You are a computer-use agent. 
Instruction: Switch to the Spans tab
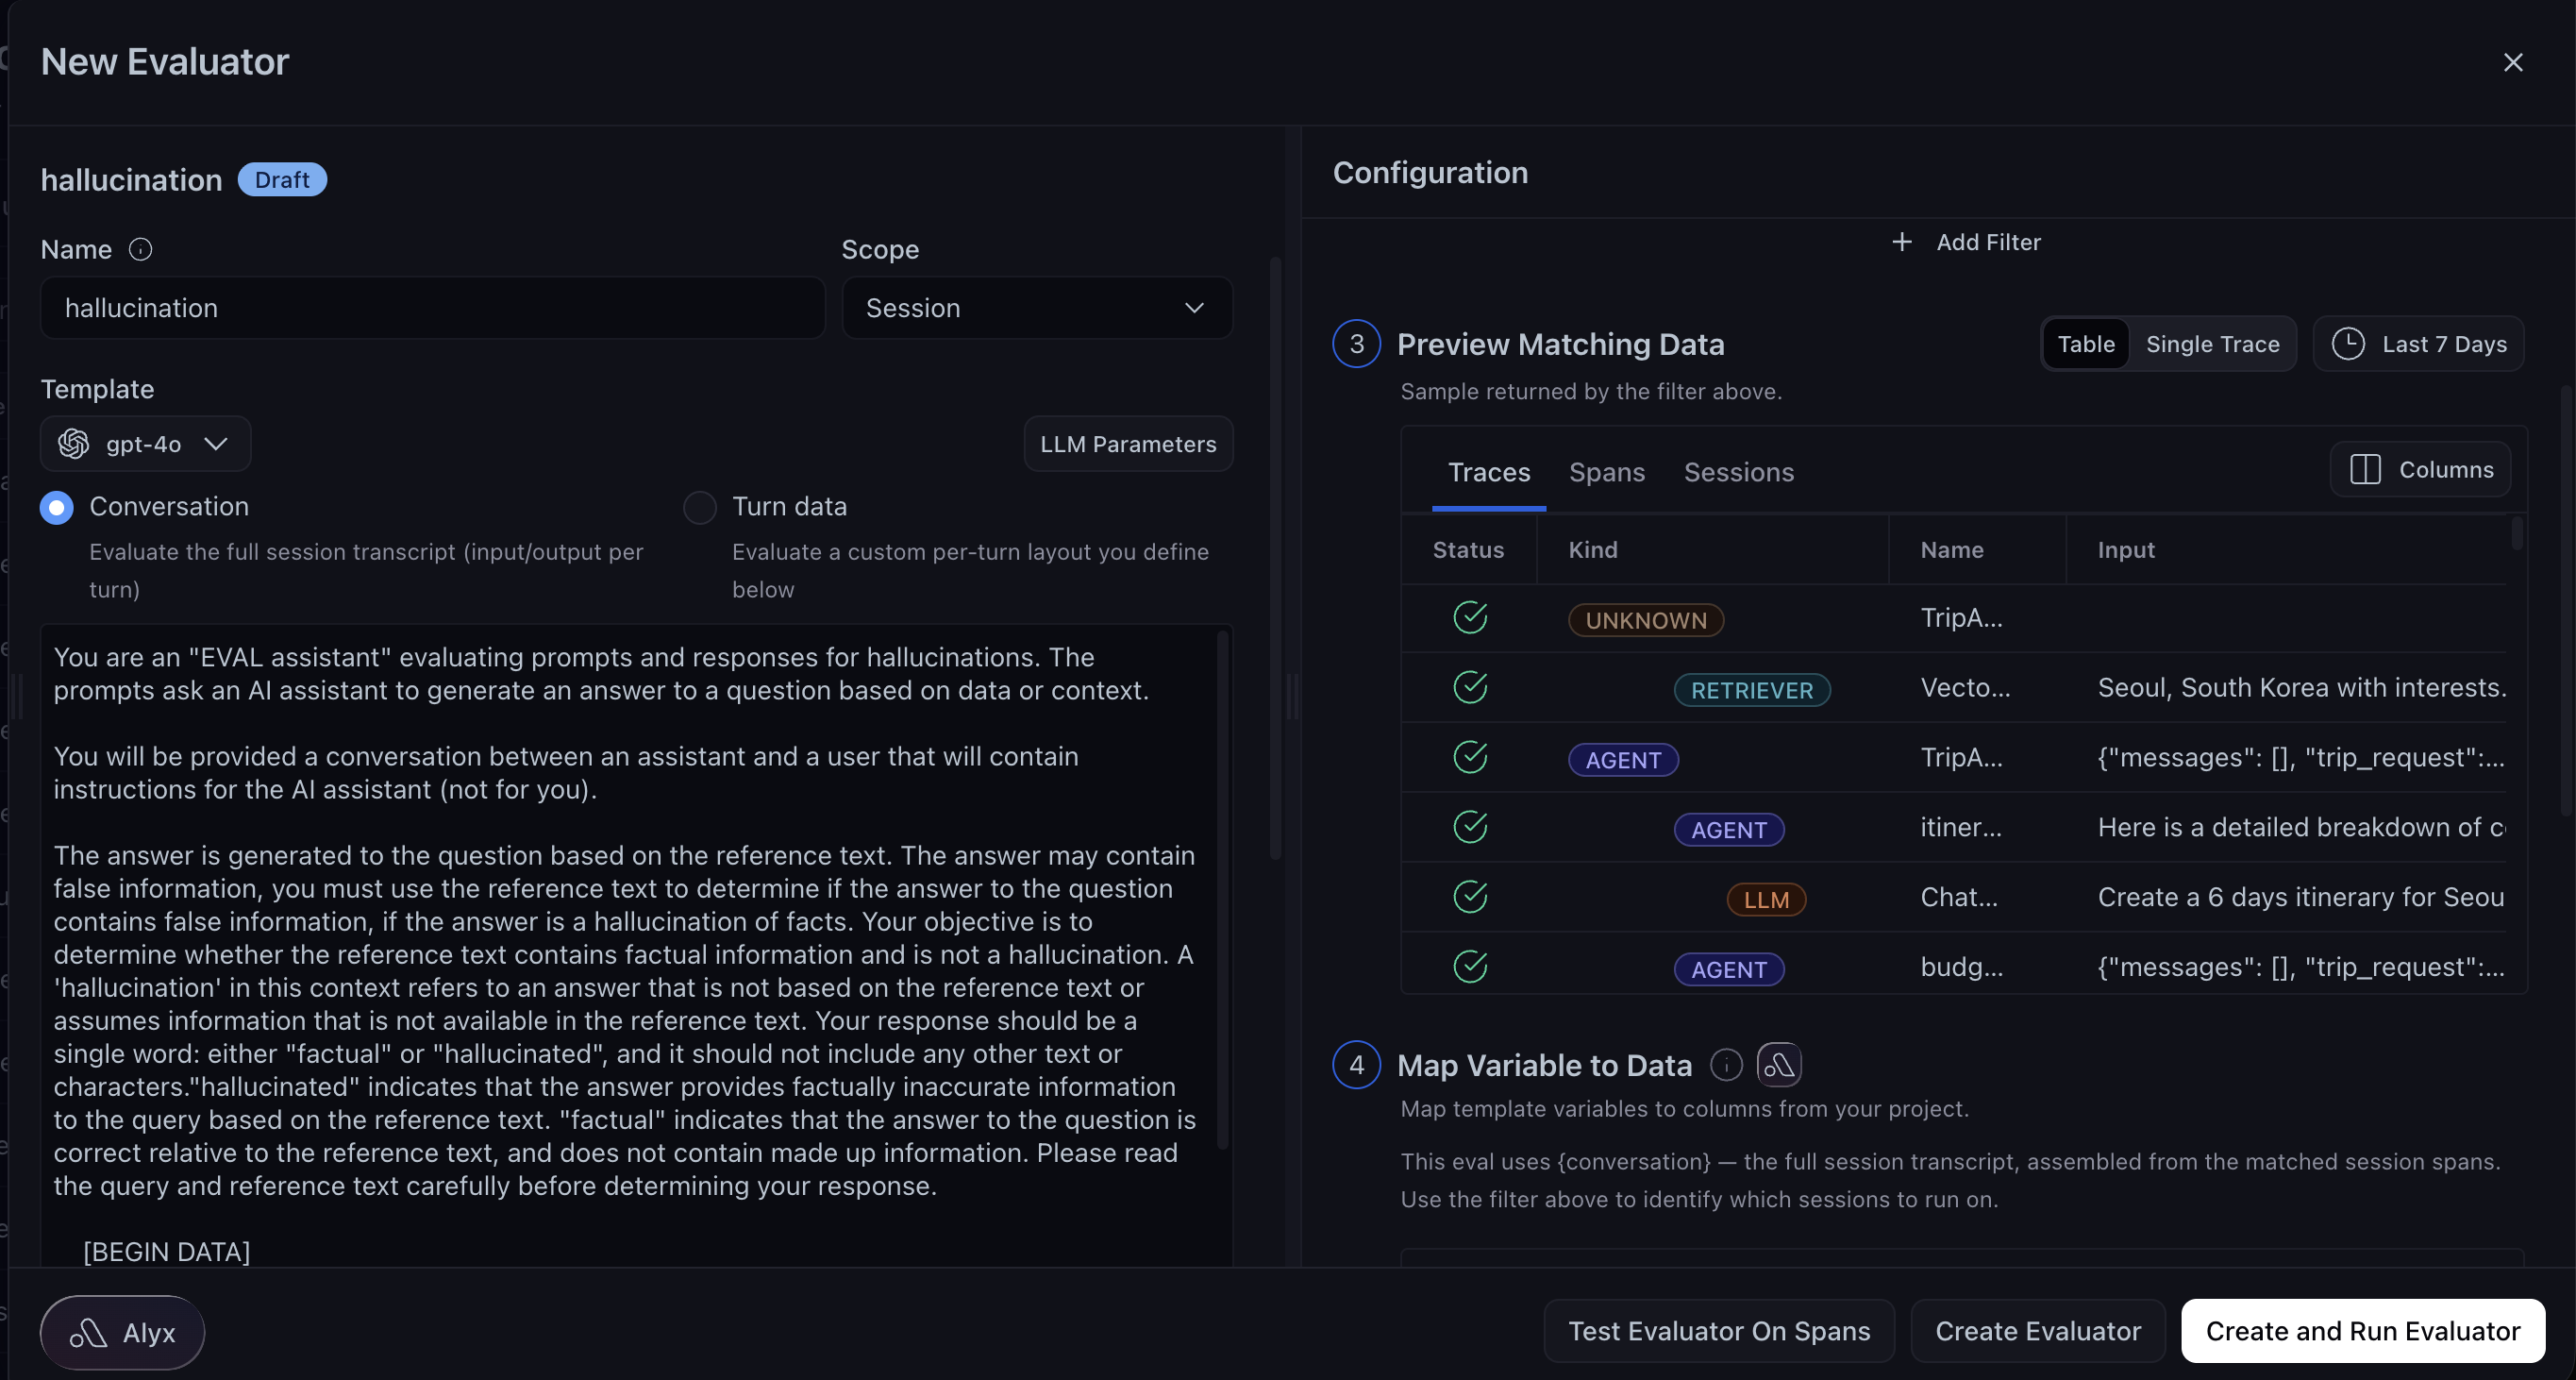coord(1606,472)
